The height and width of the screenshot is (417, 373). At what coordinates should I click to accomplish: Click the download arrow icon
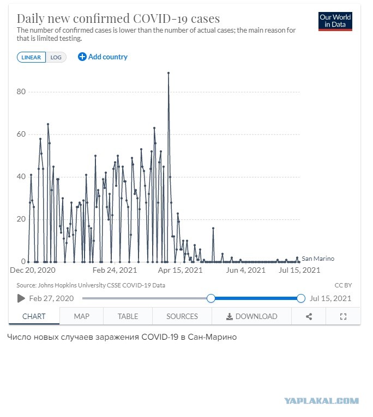[x=230, y=316]
